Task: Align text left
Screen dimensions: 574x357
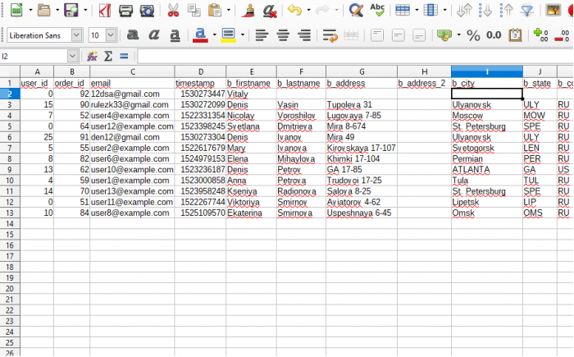Action: tap(262, 35)
